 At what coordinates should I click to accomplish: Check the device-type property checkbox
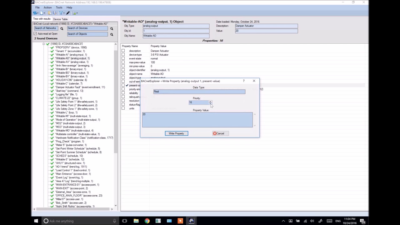[123, 55]
